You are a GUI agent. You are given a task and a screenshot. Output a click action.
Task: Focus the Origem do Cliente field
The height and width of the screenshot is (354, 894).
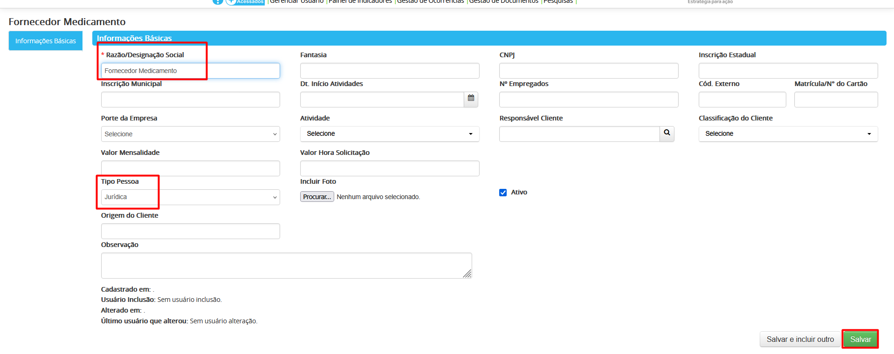point(190,231)
